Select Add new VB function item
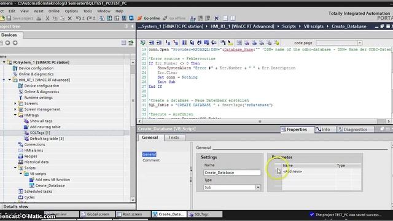The width and height of the screenshot is (393, 221). point(53,180)
